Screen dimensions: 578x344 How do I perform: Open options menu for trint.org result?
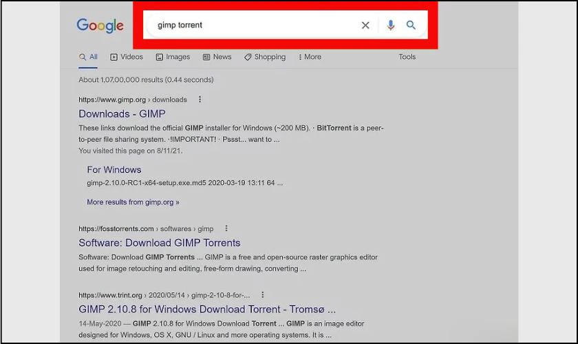(x=262, y=294)
